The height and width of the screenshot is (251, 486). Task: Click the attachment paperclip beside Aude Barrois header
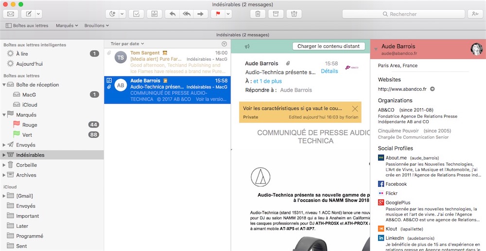pyautogui.click(x=288, y=63)
